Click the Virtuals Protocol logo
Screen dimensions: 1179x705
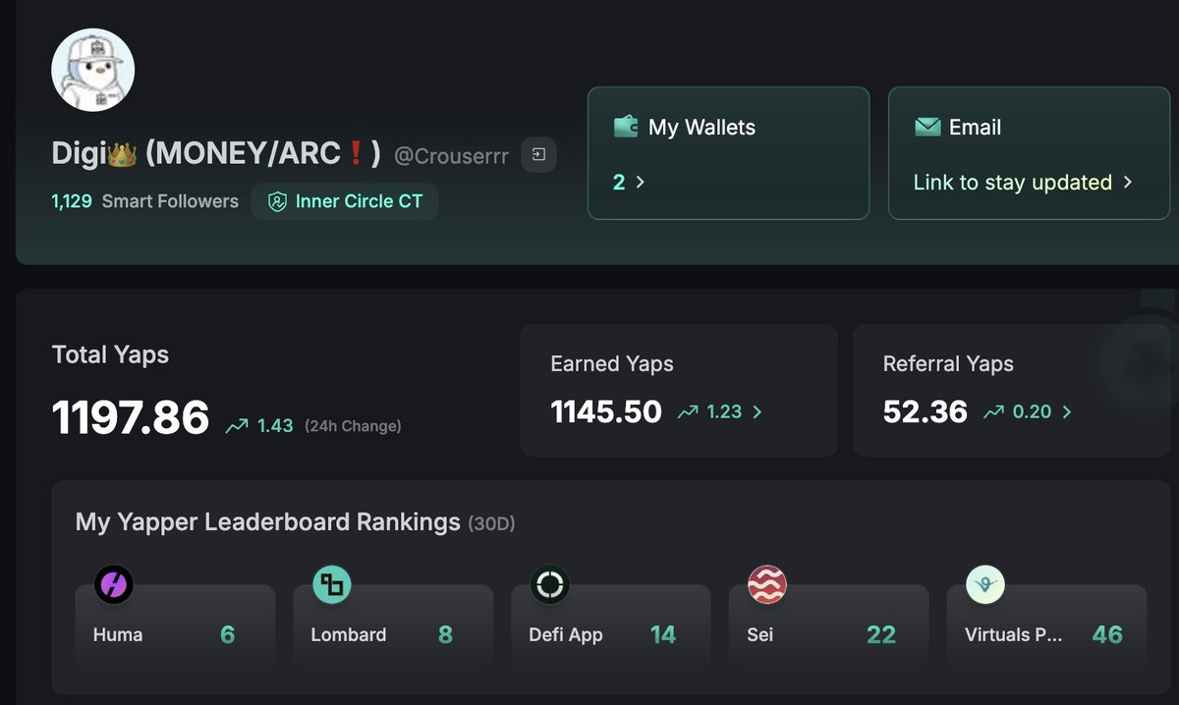point(985,585)
